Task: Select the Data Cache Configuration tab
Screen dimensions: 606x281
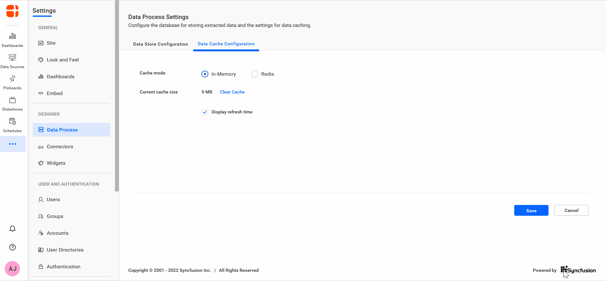Action: click(x=226, y=44)
